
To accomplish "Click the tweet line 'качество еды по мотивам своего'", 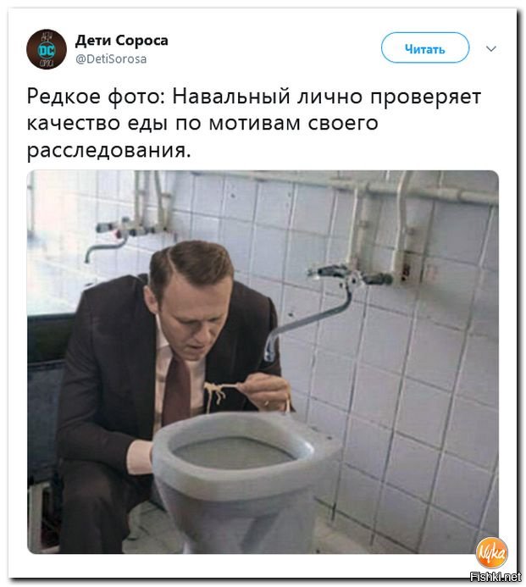I will click(202, 124).
